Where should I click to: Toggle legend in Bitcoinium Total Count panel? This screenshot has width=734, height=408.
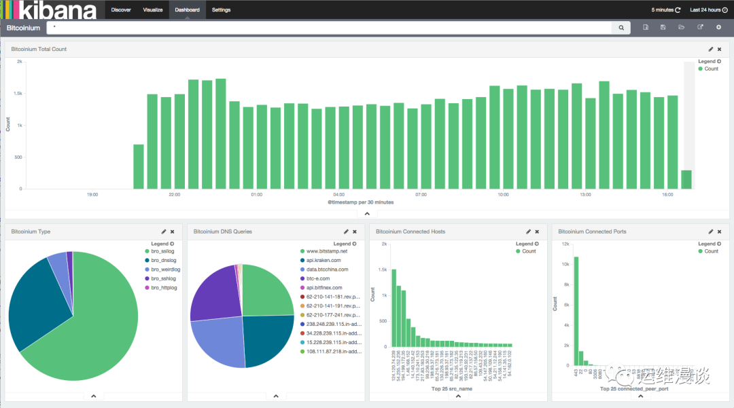[709, 61]
